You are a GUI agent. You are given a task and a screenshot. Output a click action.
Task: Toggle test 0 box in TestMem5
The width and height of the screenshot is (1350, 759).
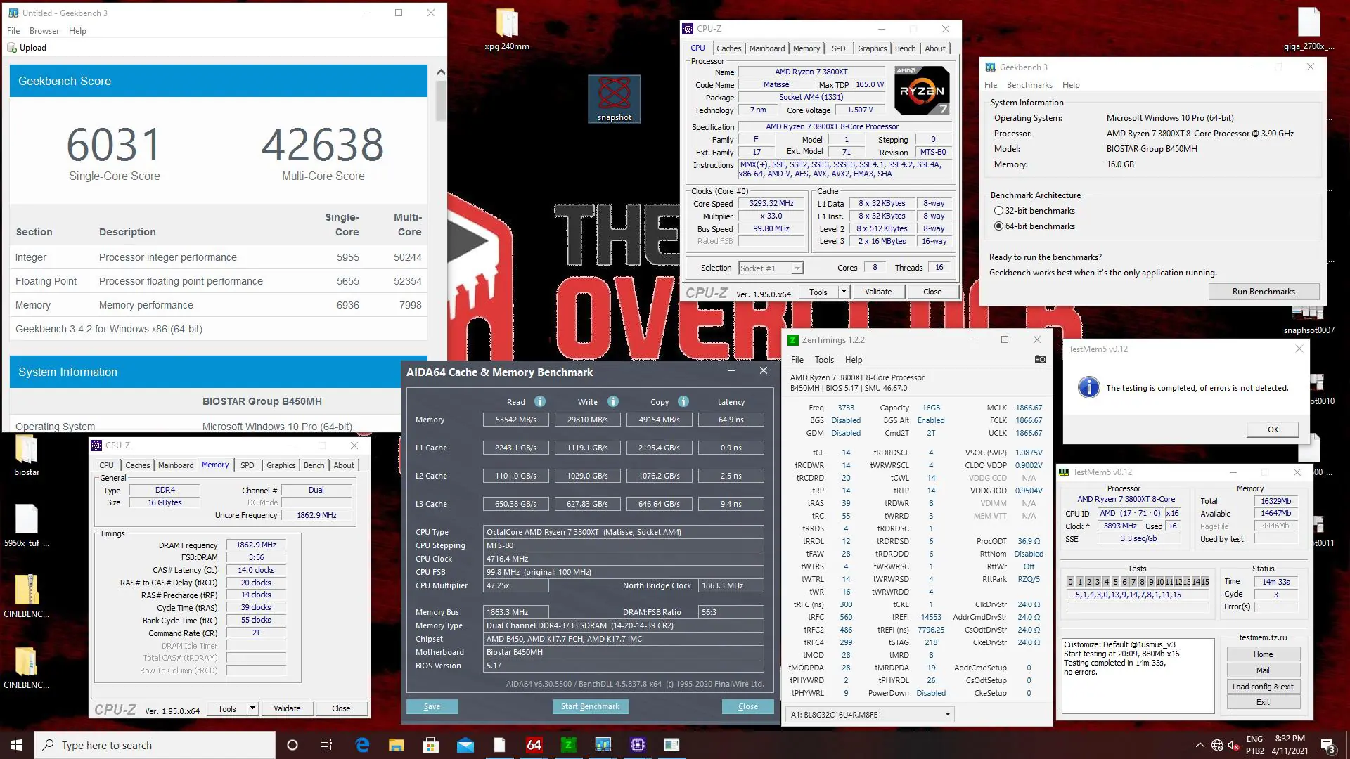[1070, 582]
